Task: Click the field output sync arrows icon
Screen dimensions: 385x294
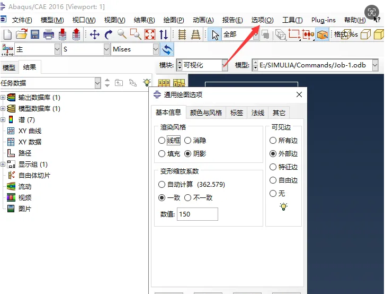Action: coord(167,49)
